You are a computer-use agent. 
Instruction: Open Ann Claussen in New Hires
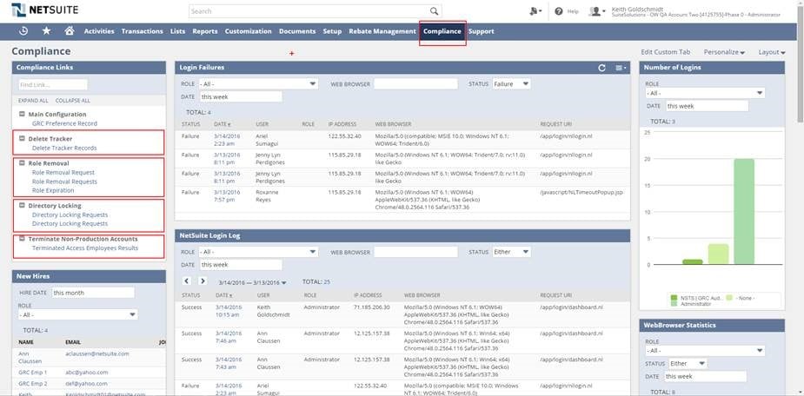[x=30, y=357]
